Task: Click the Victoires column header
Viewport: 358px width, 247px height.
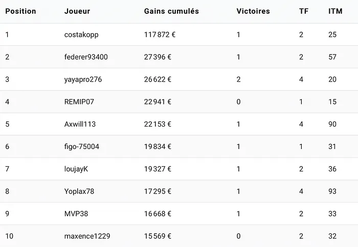Action: (x=253, y=11)
